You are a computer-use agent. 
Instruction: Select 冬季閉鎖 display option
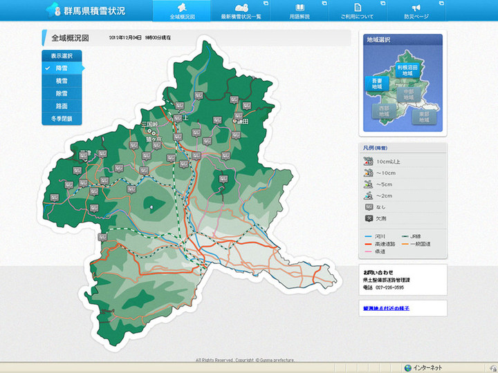coord(62,119)
